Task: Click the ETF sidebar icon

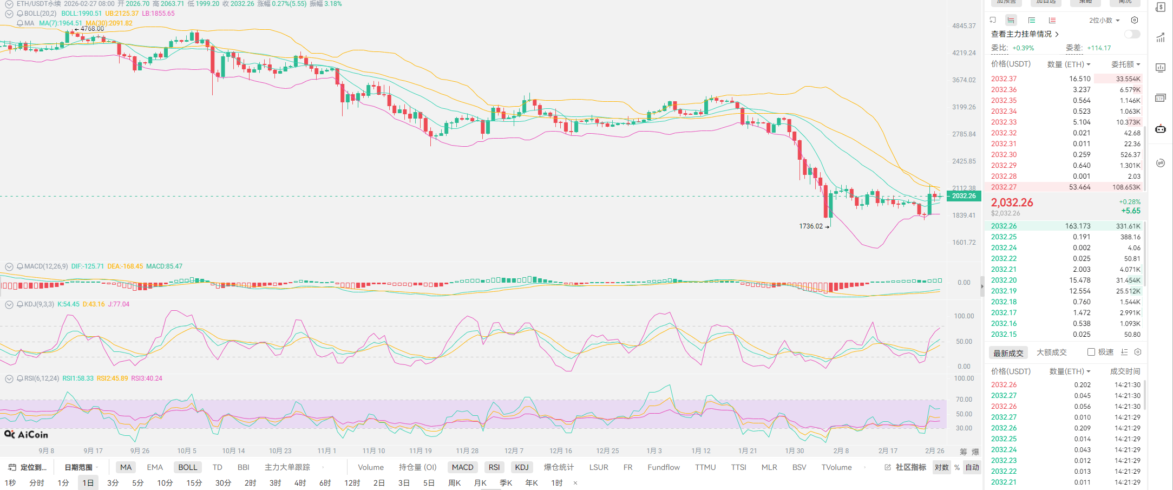Action: [1161, 98]
